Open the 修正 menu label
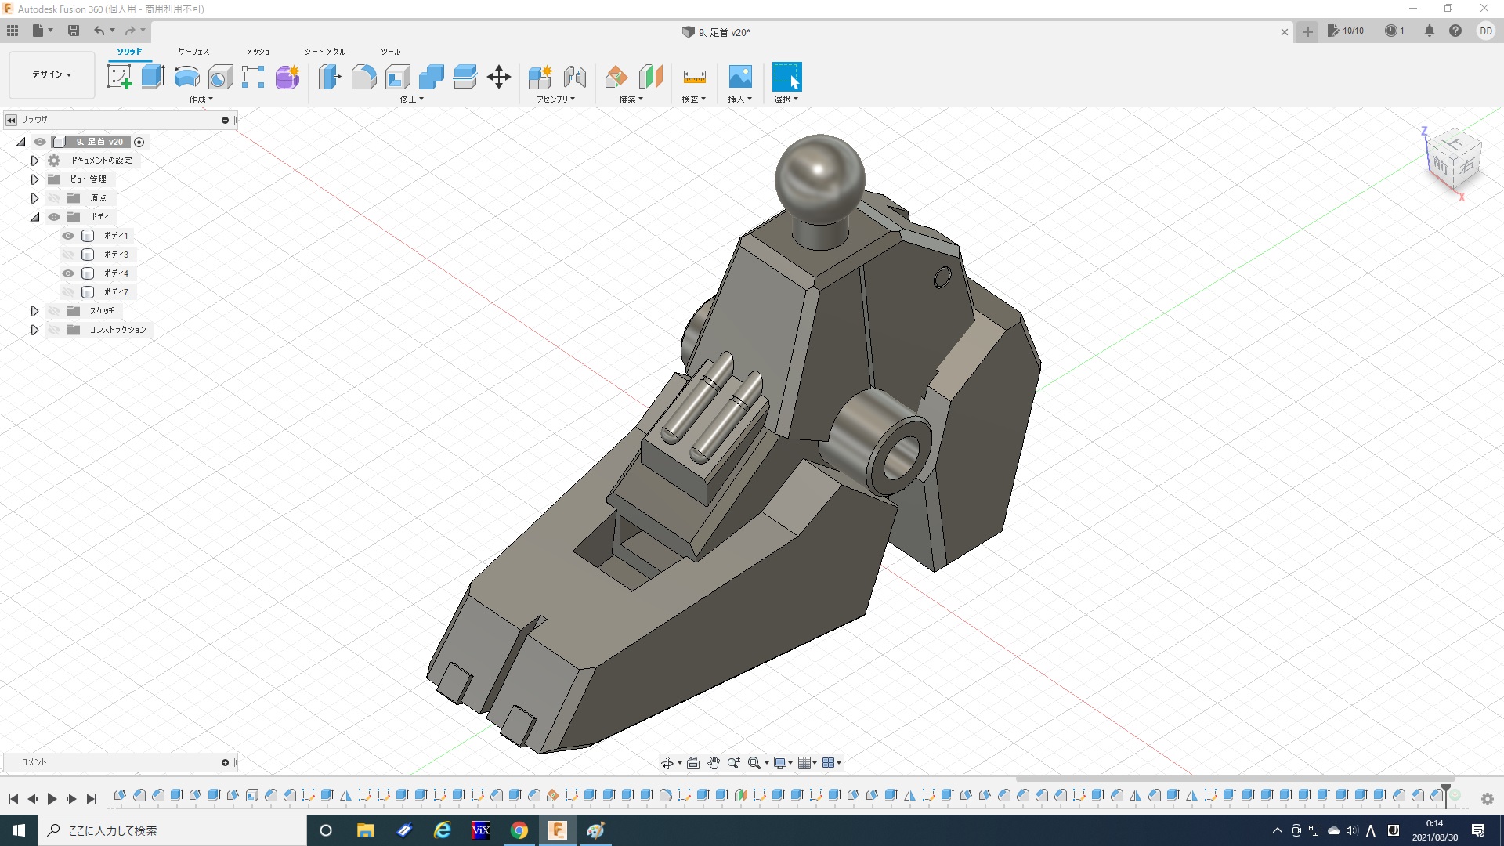 (411, 99)
